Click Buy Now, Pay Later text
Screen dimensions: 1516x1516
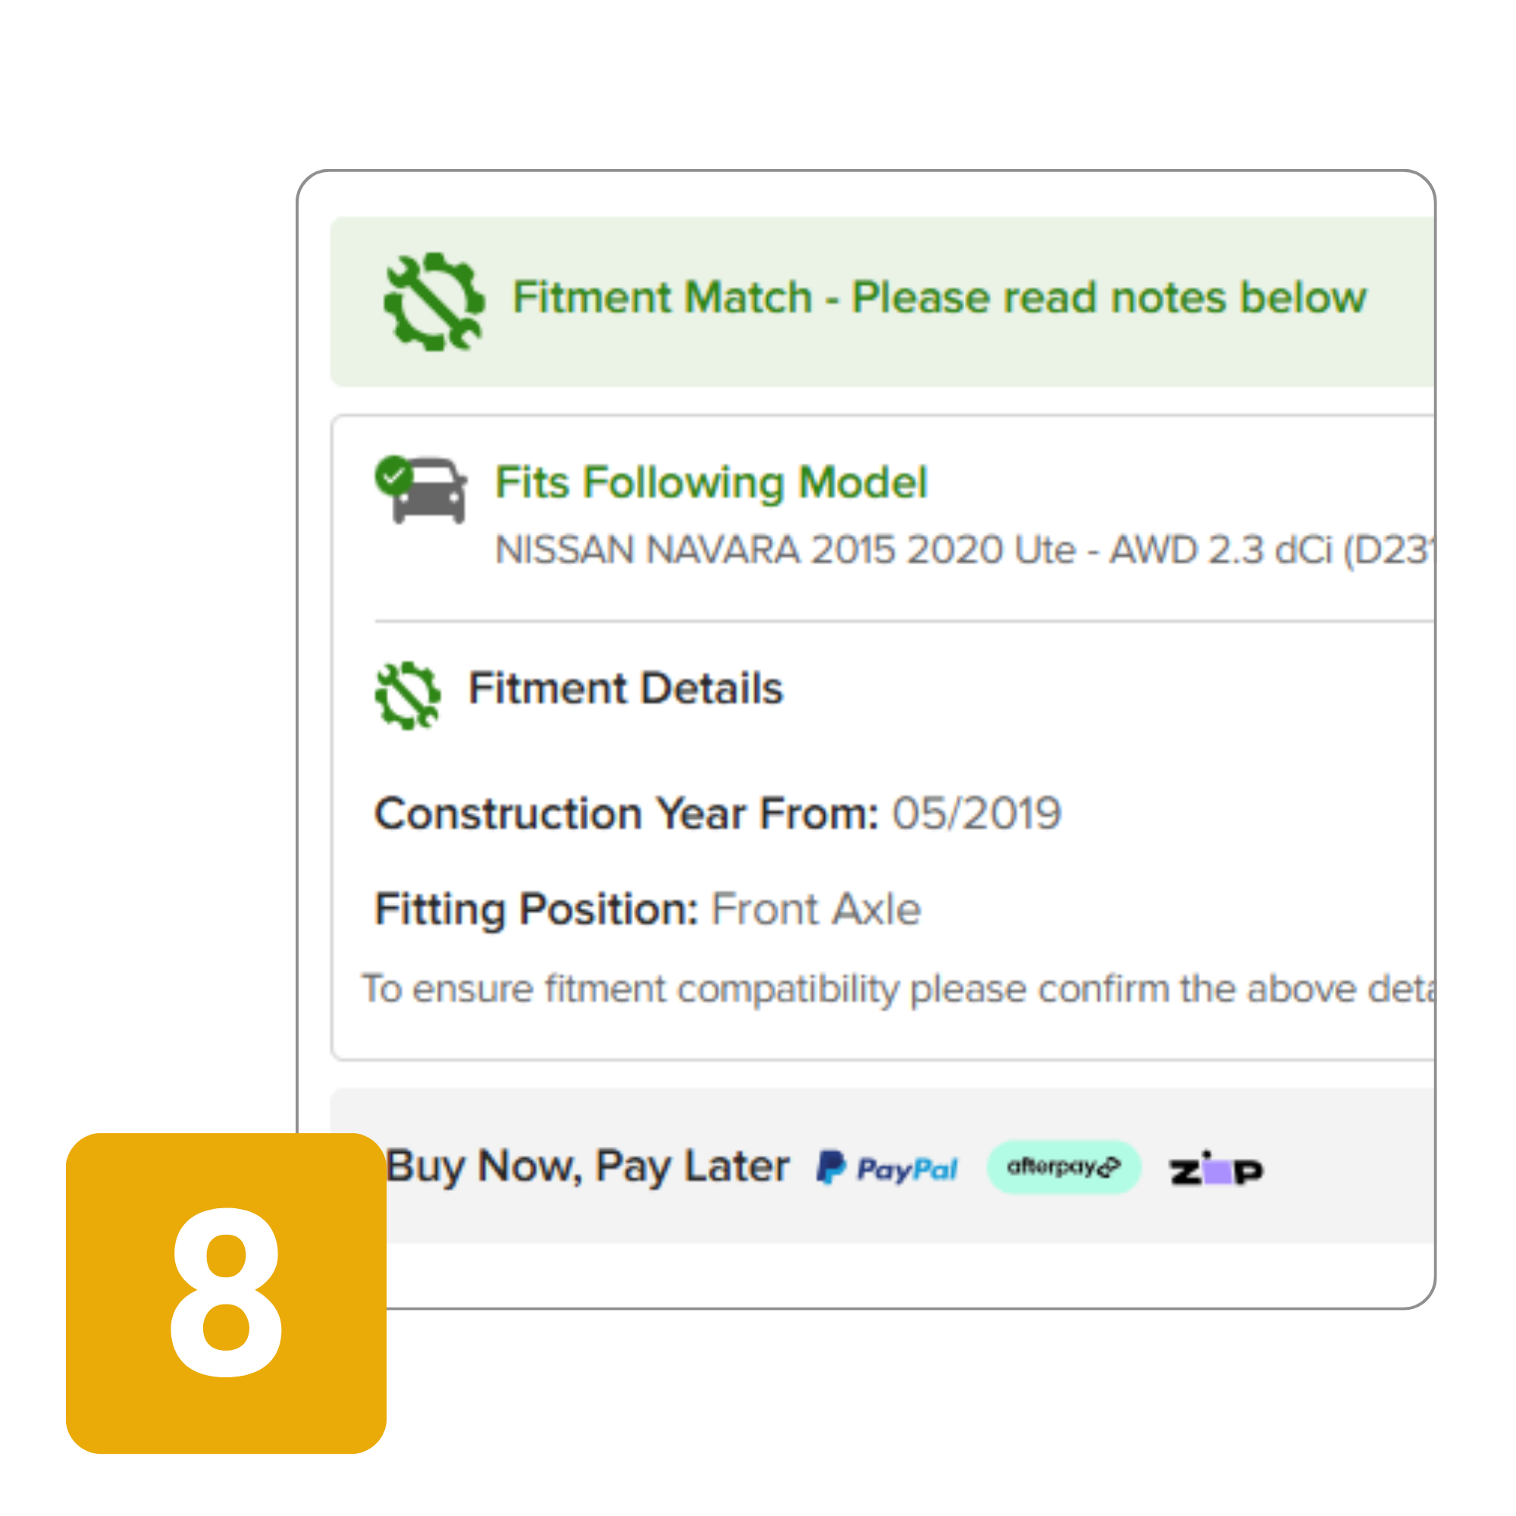click(587, 1167)
